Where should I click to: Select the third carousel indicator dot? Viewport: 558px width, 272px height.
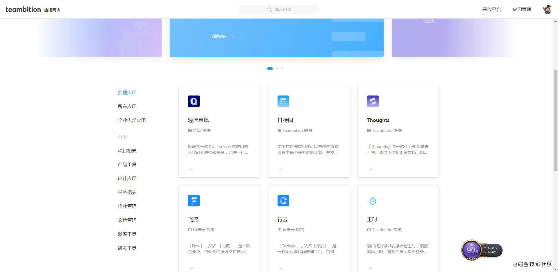tap(282, 69)
